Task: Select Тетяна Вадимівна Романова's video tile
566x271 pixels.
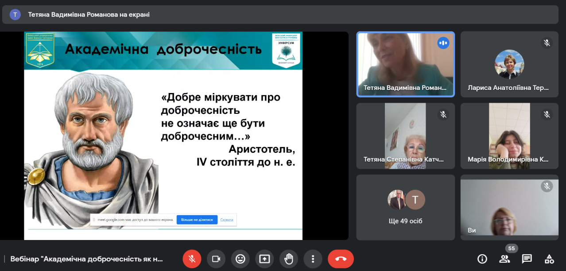Action: pos(406,64)
